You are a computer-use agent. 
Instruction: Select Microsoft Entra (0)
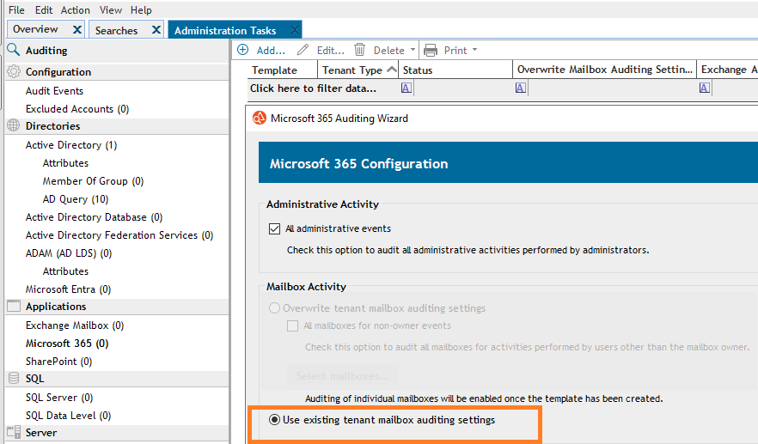click(68, 289)
